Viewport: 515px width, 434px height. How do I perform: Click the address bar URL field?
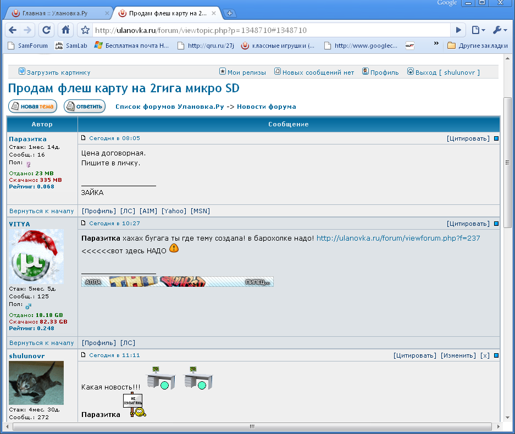[x=271, y=30]
